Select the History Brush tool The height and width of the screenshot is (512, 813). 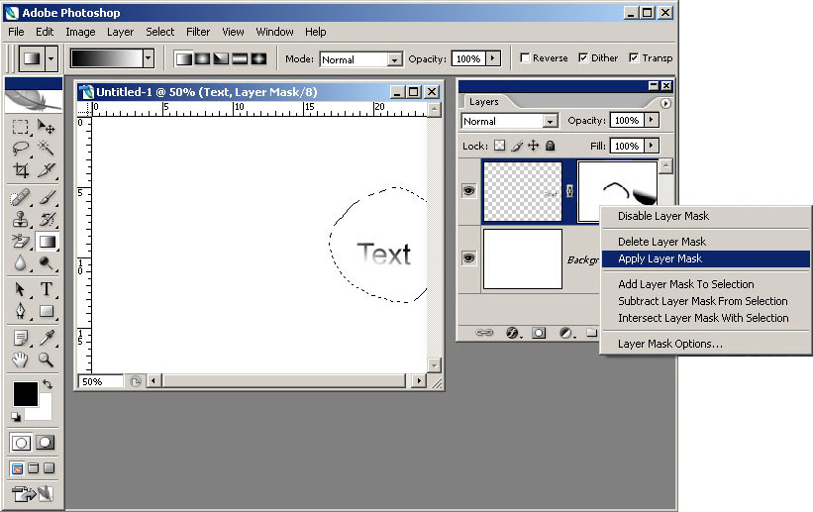pos(47,220)
